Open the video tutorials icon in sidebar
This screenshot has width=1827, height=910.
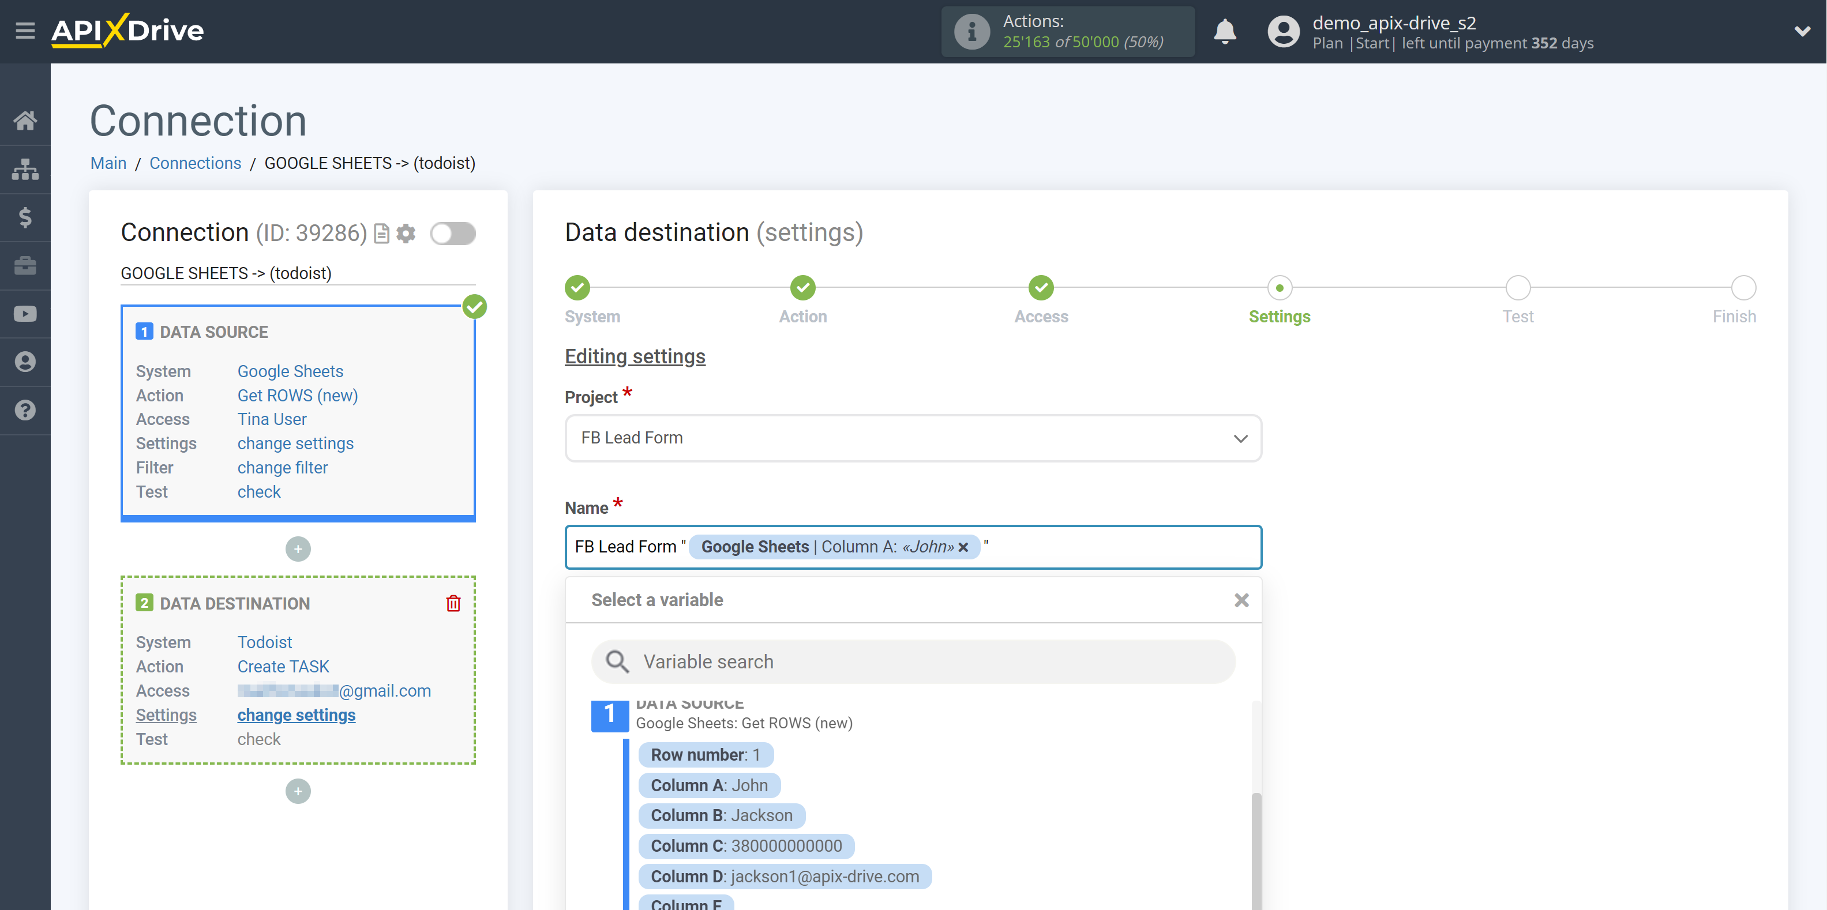point(25,313)
